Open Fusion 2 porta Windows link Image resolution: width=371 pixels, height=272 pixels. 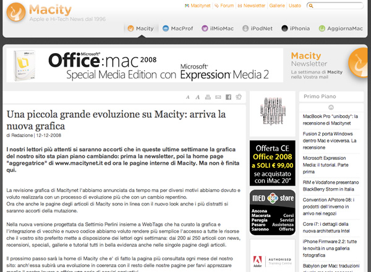tap(330, 141)
